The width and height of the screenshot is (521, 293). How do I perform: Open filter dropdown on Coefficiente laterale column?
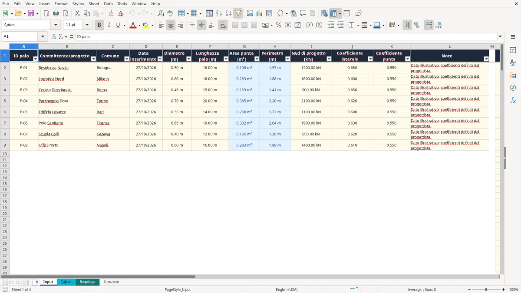tap(370, 59)
